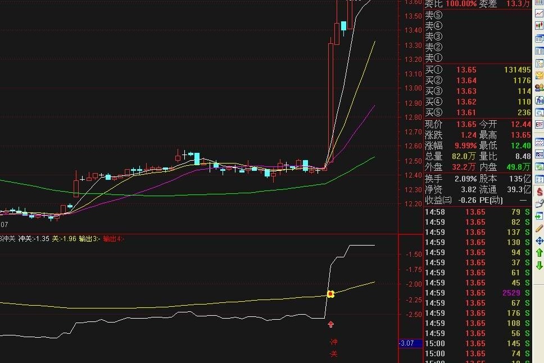This screenshot has height=363, width=544.
Task: Open the ETF icon in sidebar
Action: point(540,125)
